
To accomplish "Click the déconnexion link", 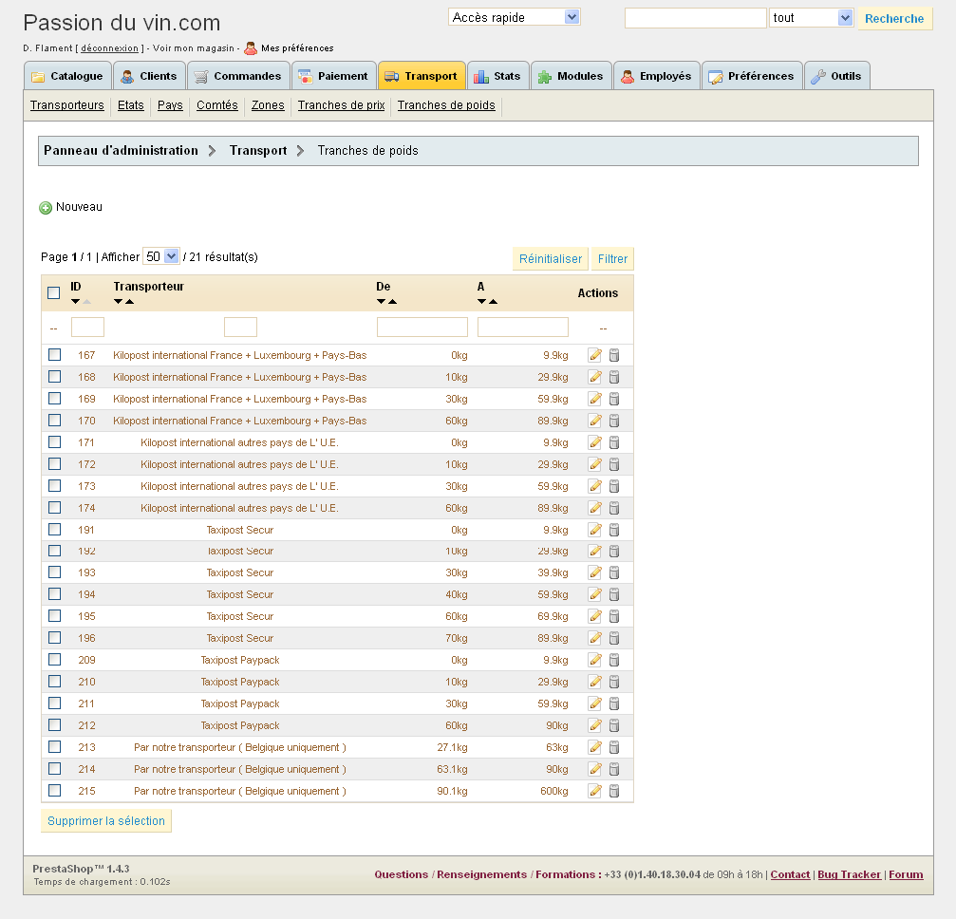I will [x=110, y=48].
